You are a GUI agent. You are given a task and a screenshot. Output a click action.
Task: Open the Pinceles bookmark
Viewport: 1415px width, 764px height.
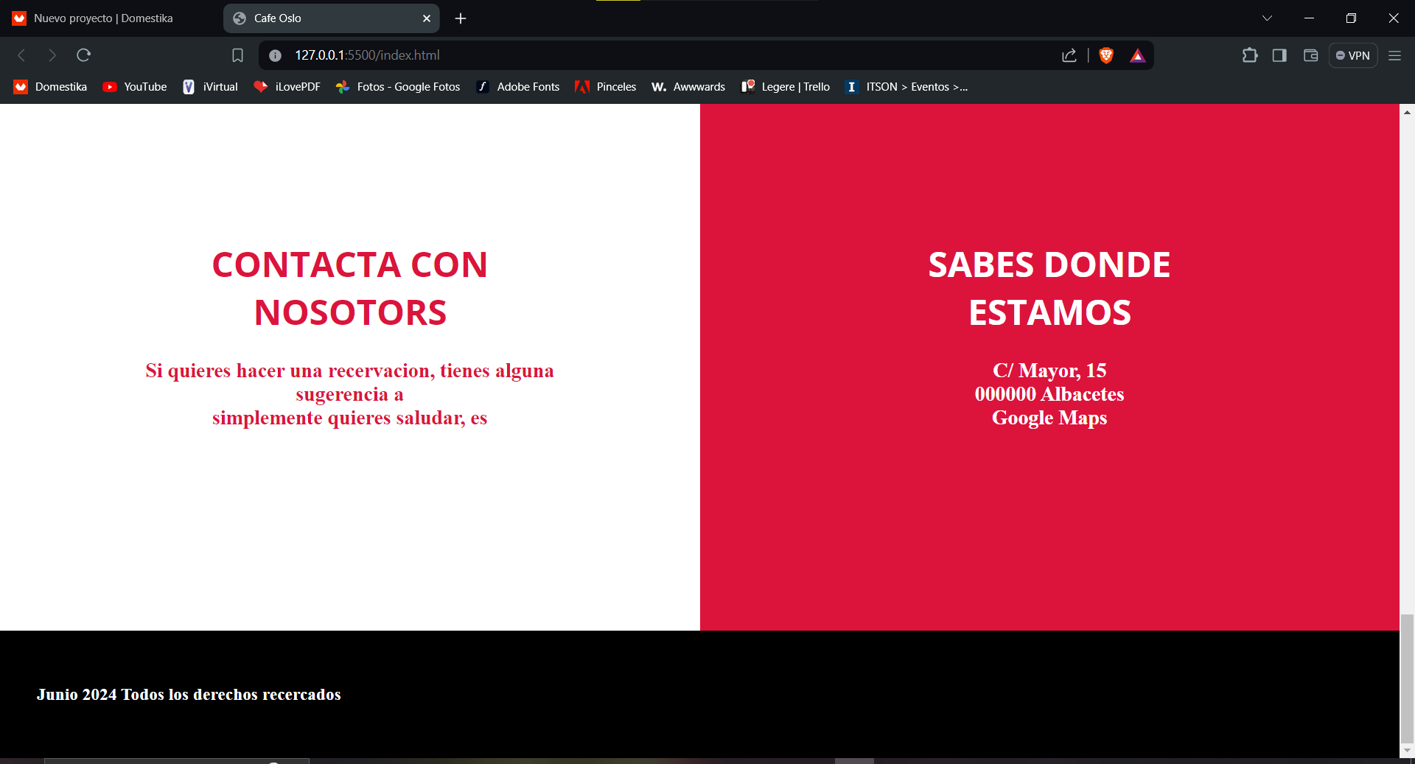point(605,87)
